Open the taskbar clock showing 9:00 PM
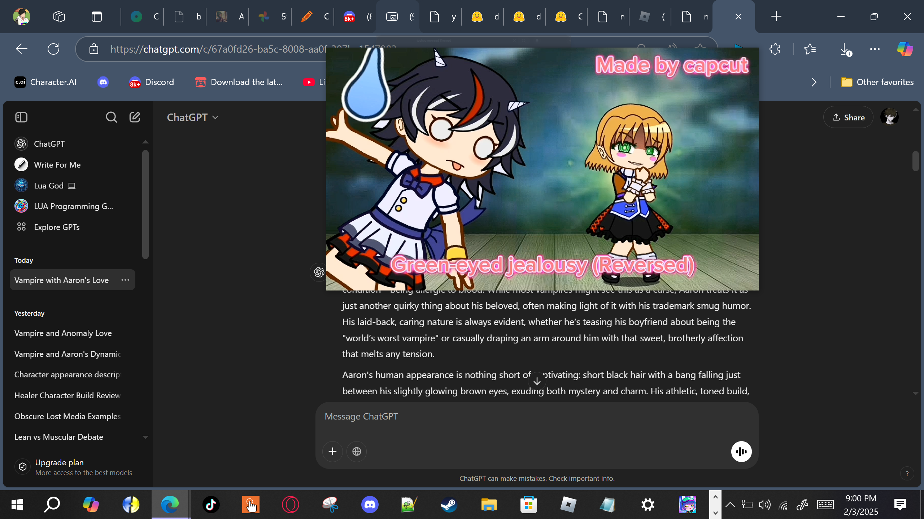 tap(861, 505)
